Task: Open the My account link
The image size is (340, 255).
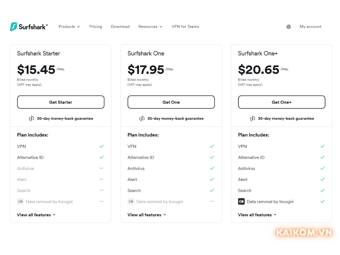Action: 310,27
